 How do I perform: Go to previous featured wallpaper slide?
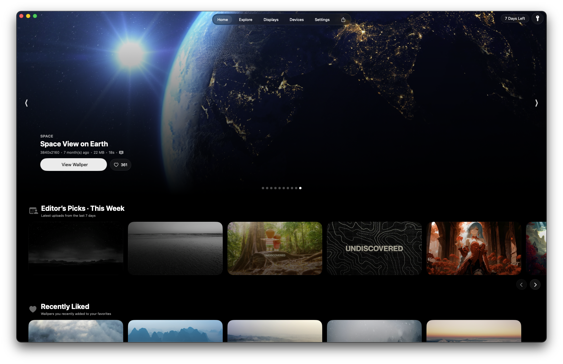click(x=26, y=103)
